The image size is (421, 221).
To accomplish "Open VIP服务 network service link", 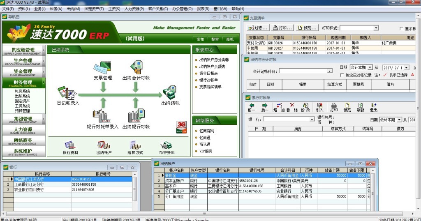I will pyautogui.click(x=206, y=151).
